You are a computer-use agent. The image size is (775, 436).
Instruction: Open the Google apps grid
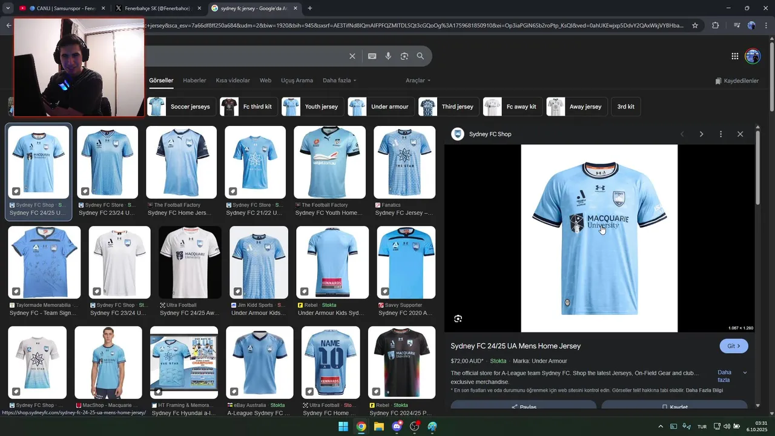click(x=734, y=56)
